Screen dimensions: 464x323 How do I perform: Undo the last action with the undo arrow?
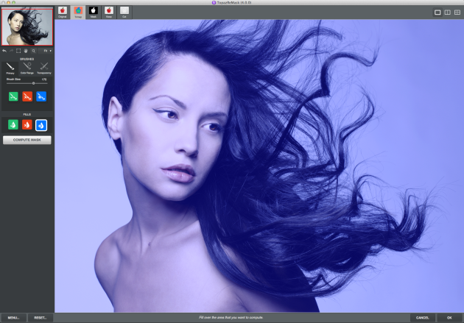pyautogui.click(x=4, y=51)
